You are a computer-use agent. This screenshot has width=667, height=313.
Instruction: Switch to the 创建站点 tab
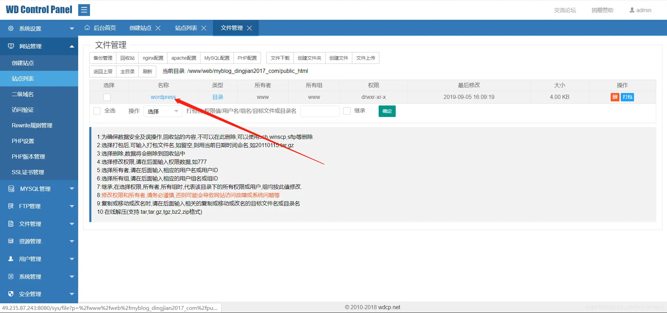click(140, 28)
